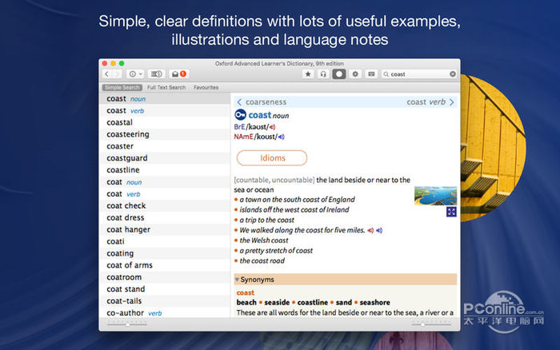Viewport: 560px width, 350px height.
Task: Select coaster in the word list
Action: [165, 146]
